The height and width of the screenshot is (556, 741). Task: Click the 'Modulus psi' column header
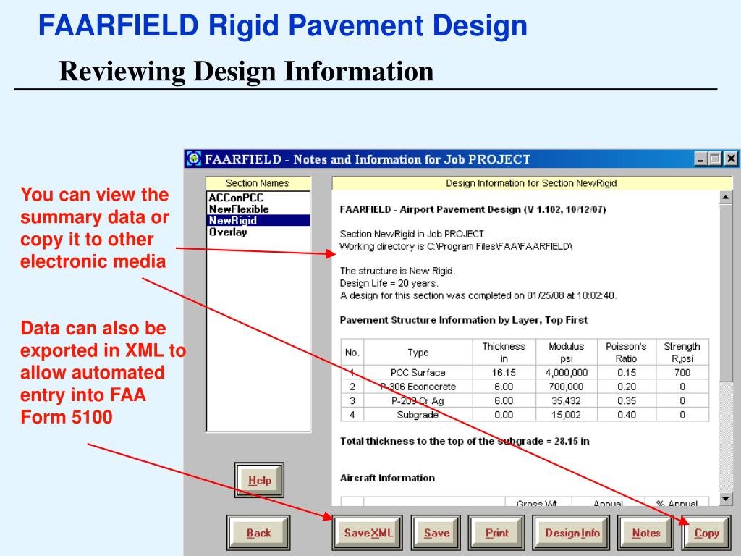567,353
